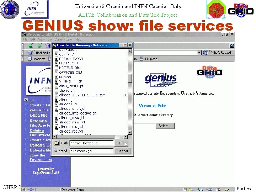
Task: Click the Select button on the page
Action: point(165,126)
